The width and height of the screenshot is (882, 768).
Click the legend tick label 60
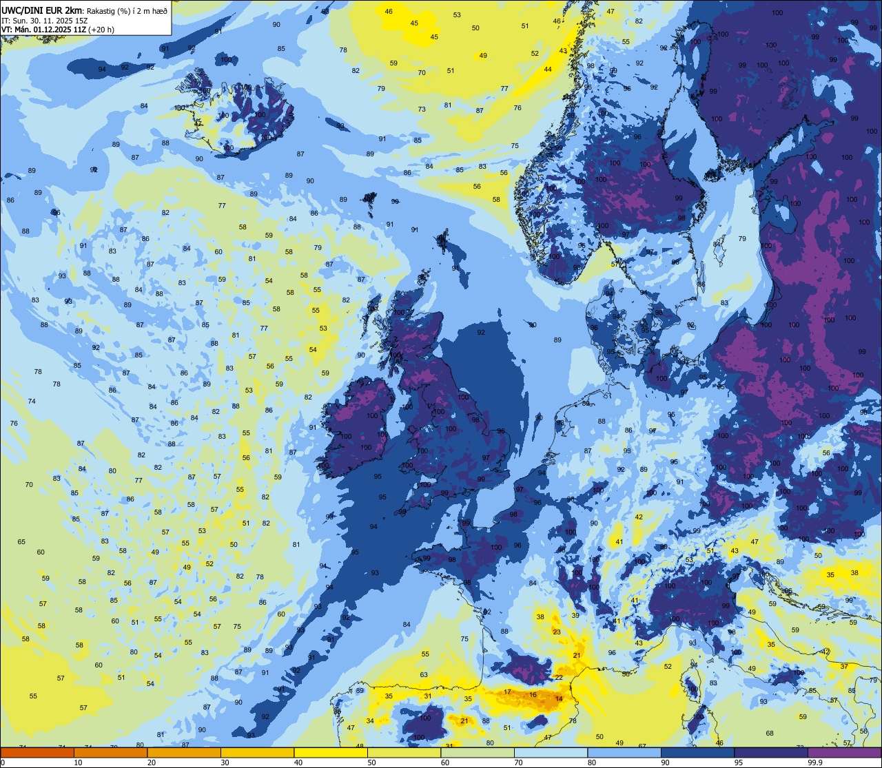[445, 762]
